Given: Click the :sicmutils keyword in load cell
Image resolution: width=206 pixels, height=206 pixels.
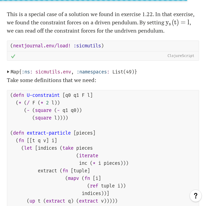Looking at the screenshot, I should [x=87, y=46].
